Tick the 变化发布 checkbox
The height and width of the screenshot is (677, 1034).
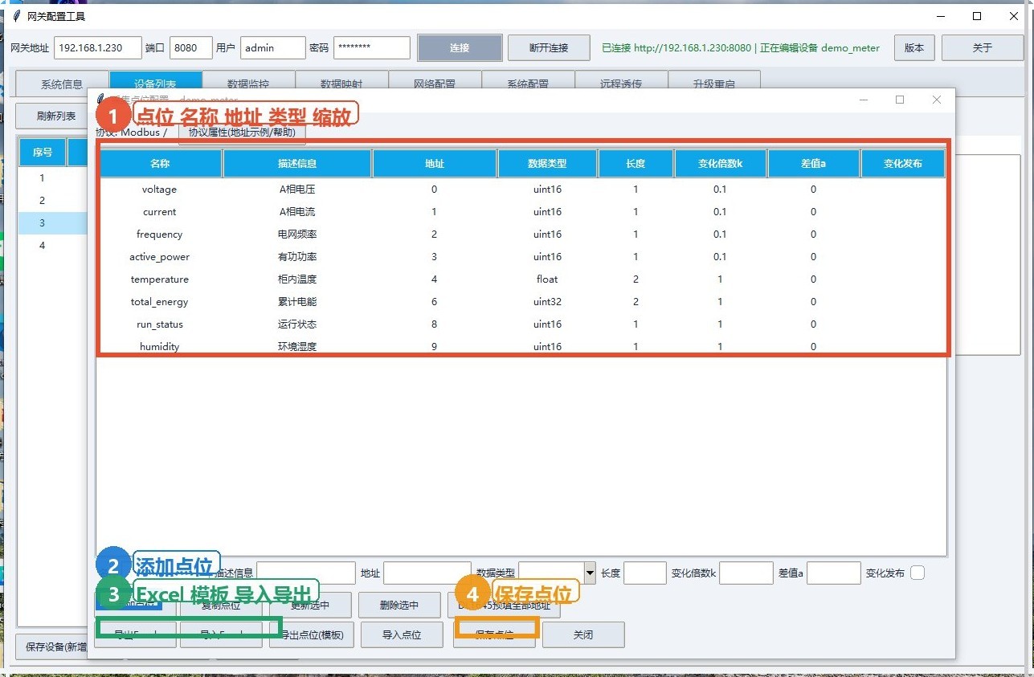(918, 573)
